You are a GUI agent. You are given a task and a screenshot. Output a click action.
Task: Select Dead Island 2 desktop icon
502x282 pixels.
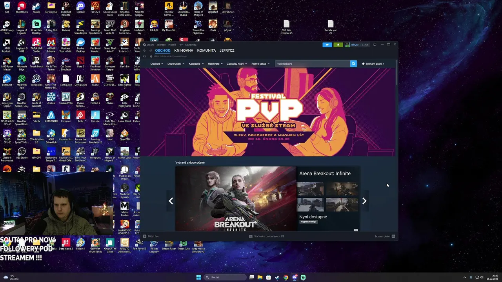66,244
